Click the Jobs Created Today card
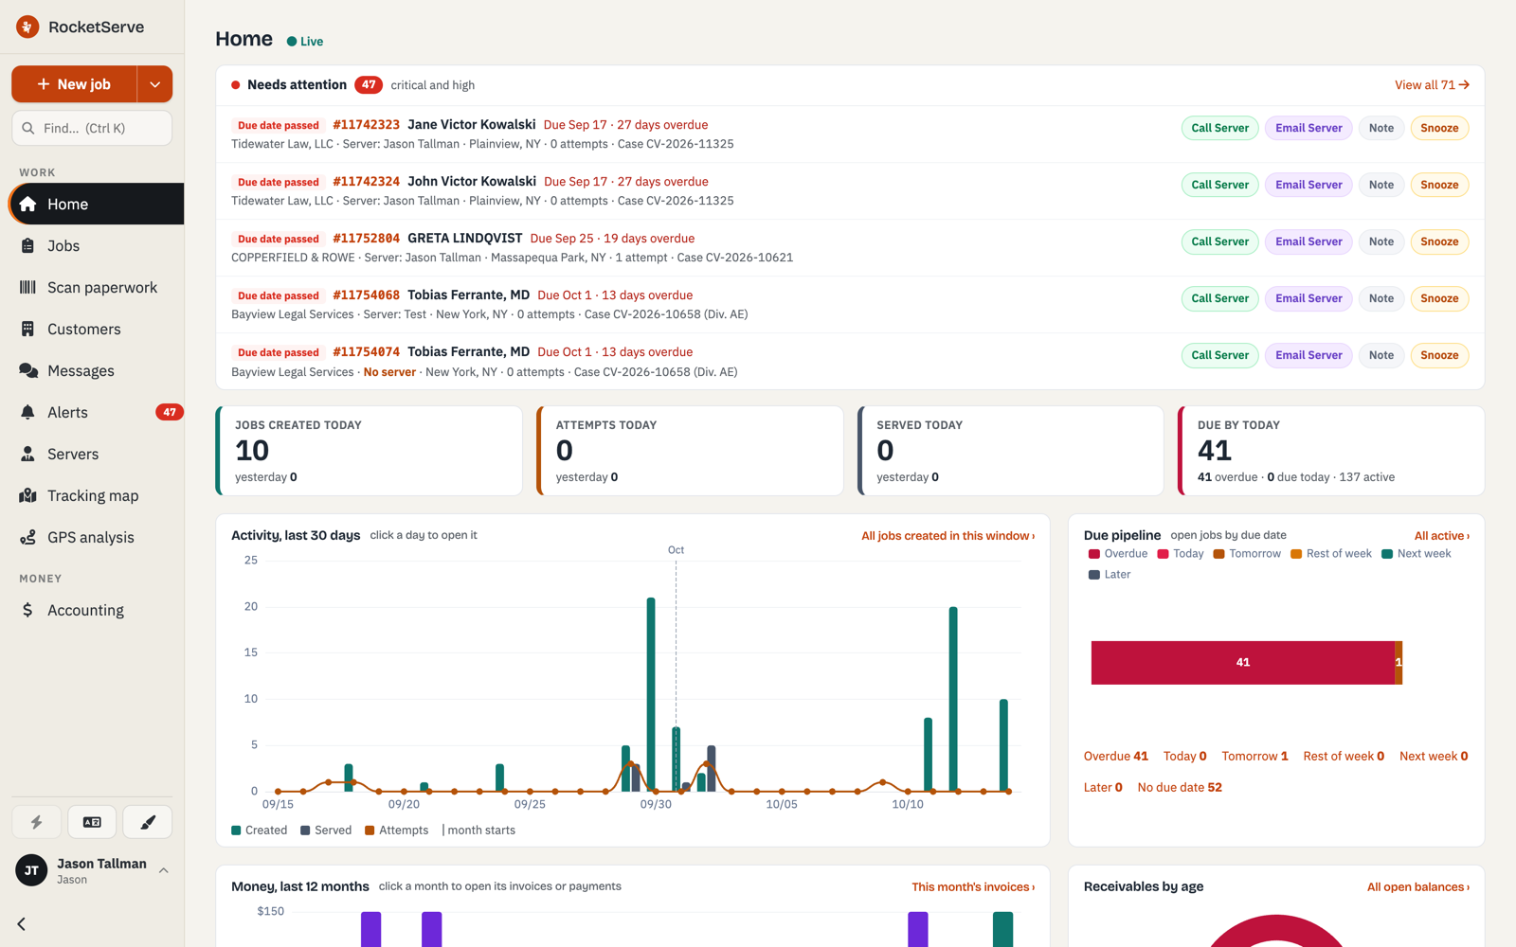The height and width of the screenshot is (947, 1516). (x=370, y=451)
